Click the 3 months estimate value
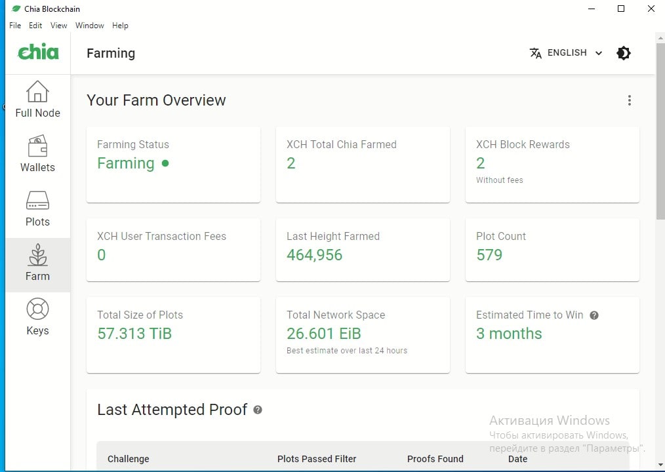Viewport: 665px width, 472px height. (x=509, y=334)
